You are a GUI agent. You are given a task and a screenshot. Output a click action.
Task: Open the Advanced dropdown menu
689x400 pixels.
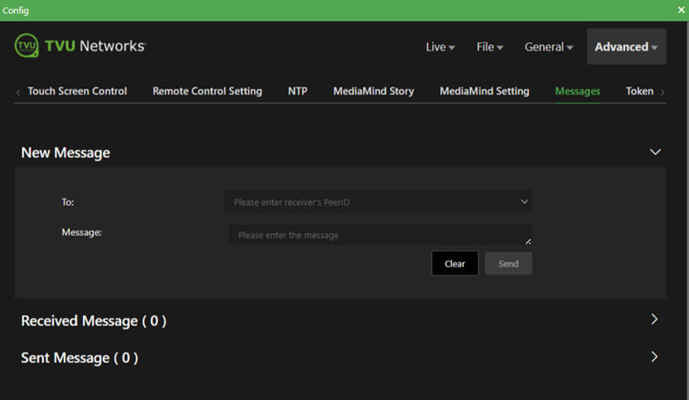pyautogui.click(x=626, y=47)
